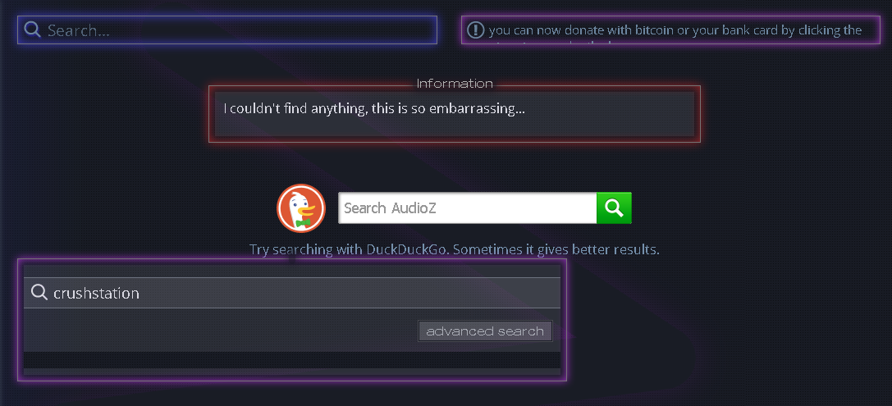Click the dark empty bar below advanced search
This screenshot has width=892, height=406.
point(292,359)
